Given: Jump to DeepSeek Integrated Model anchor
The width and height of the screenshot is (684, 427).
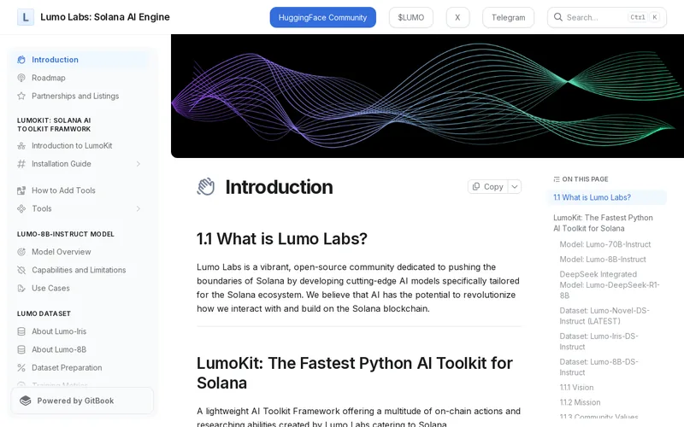Looking at the screenshot, I should pos(610,285).
